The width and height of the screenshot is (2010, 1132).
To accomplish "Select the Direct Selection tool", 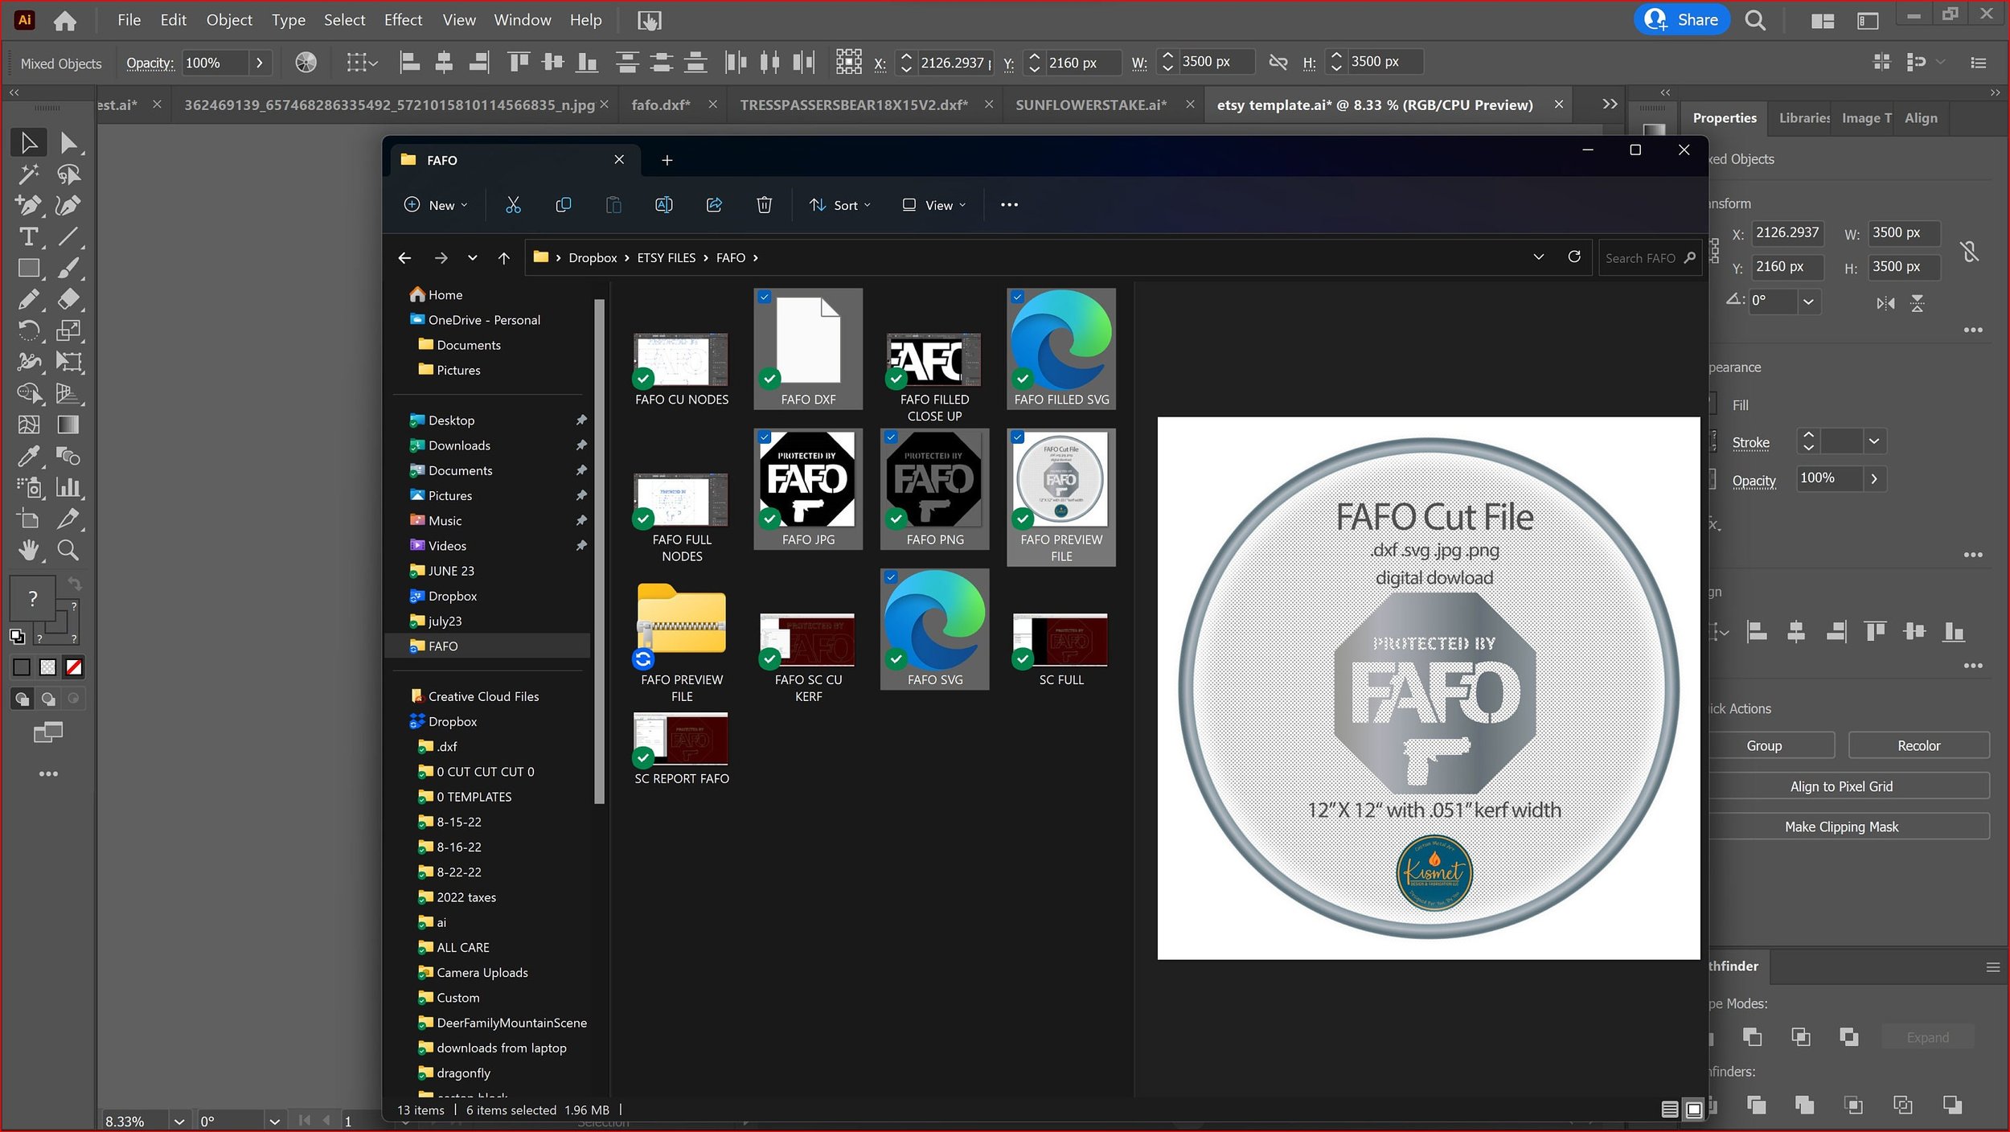I will click(x=68, y=143).
